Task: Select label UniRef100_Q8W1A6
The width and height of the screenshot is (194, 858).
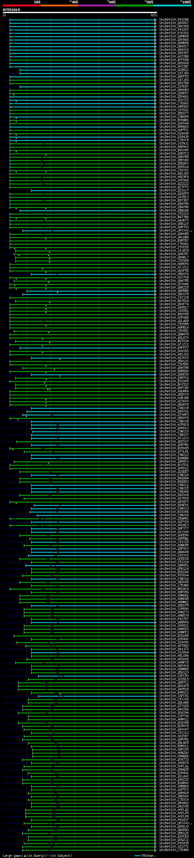Action: (174, 211)
